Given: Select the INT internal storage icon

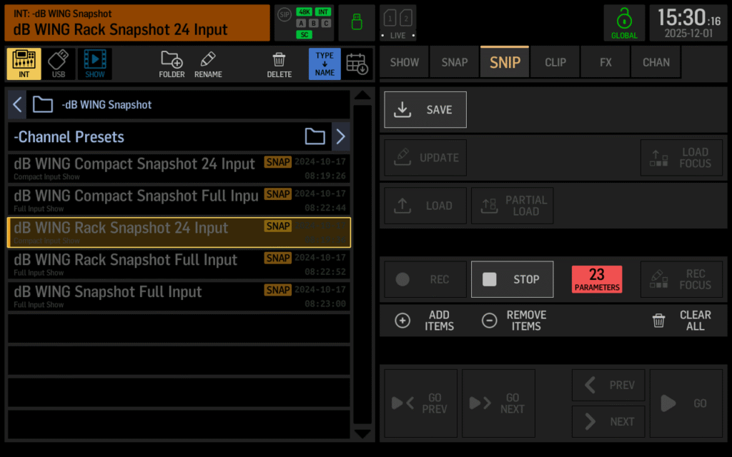Looking at the screenshot, I should tap(24, 64).
